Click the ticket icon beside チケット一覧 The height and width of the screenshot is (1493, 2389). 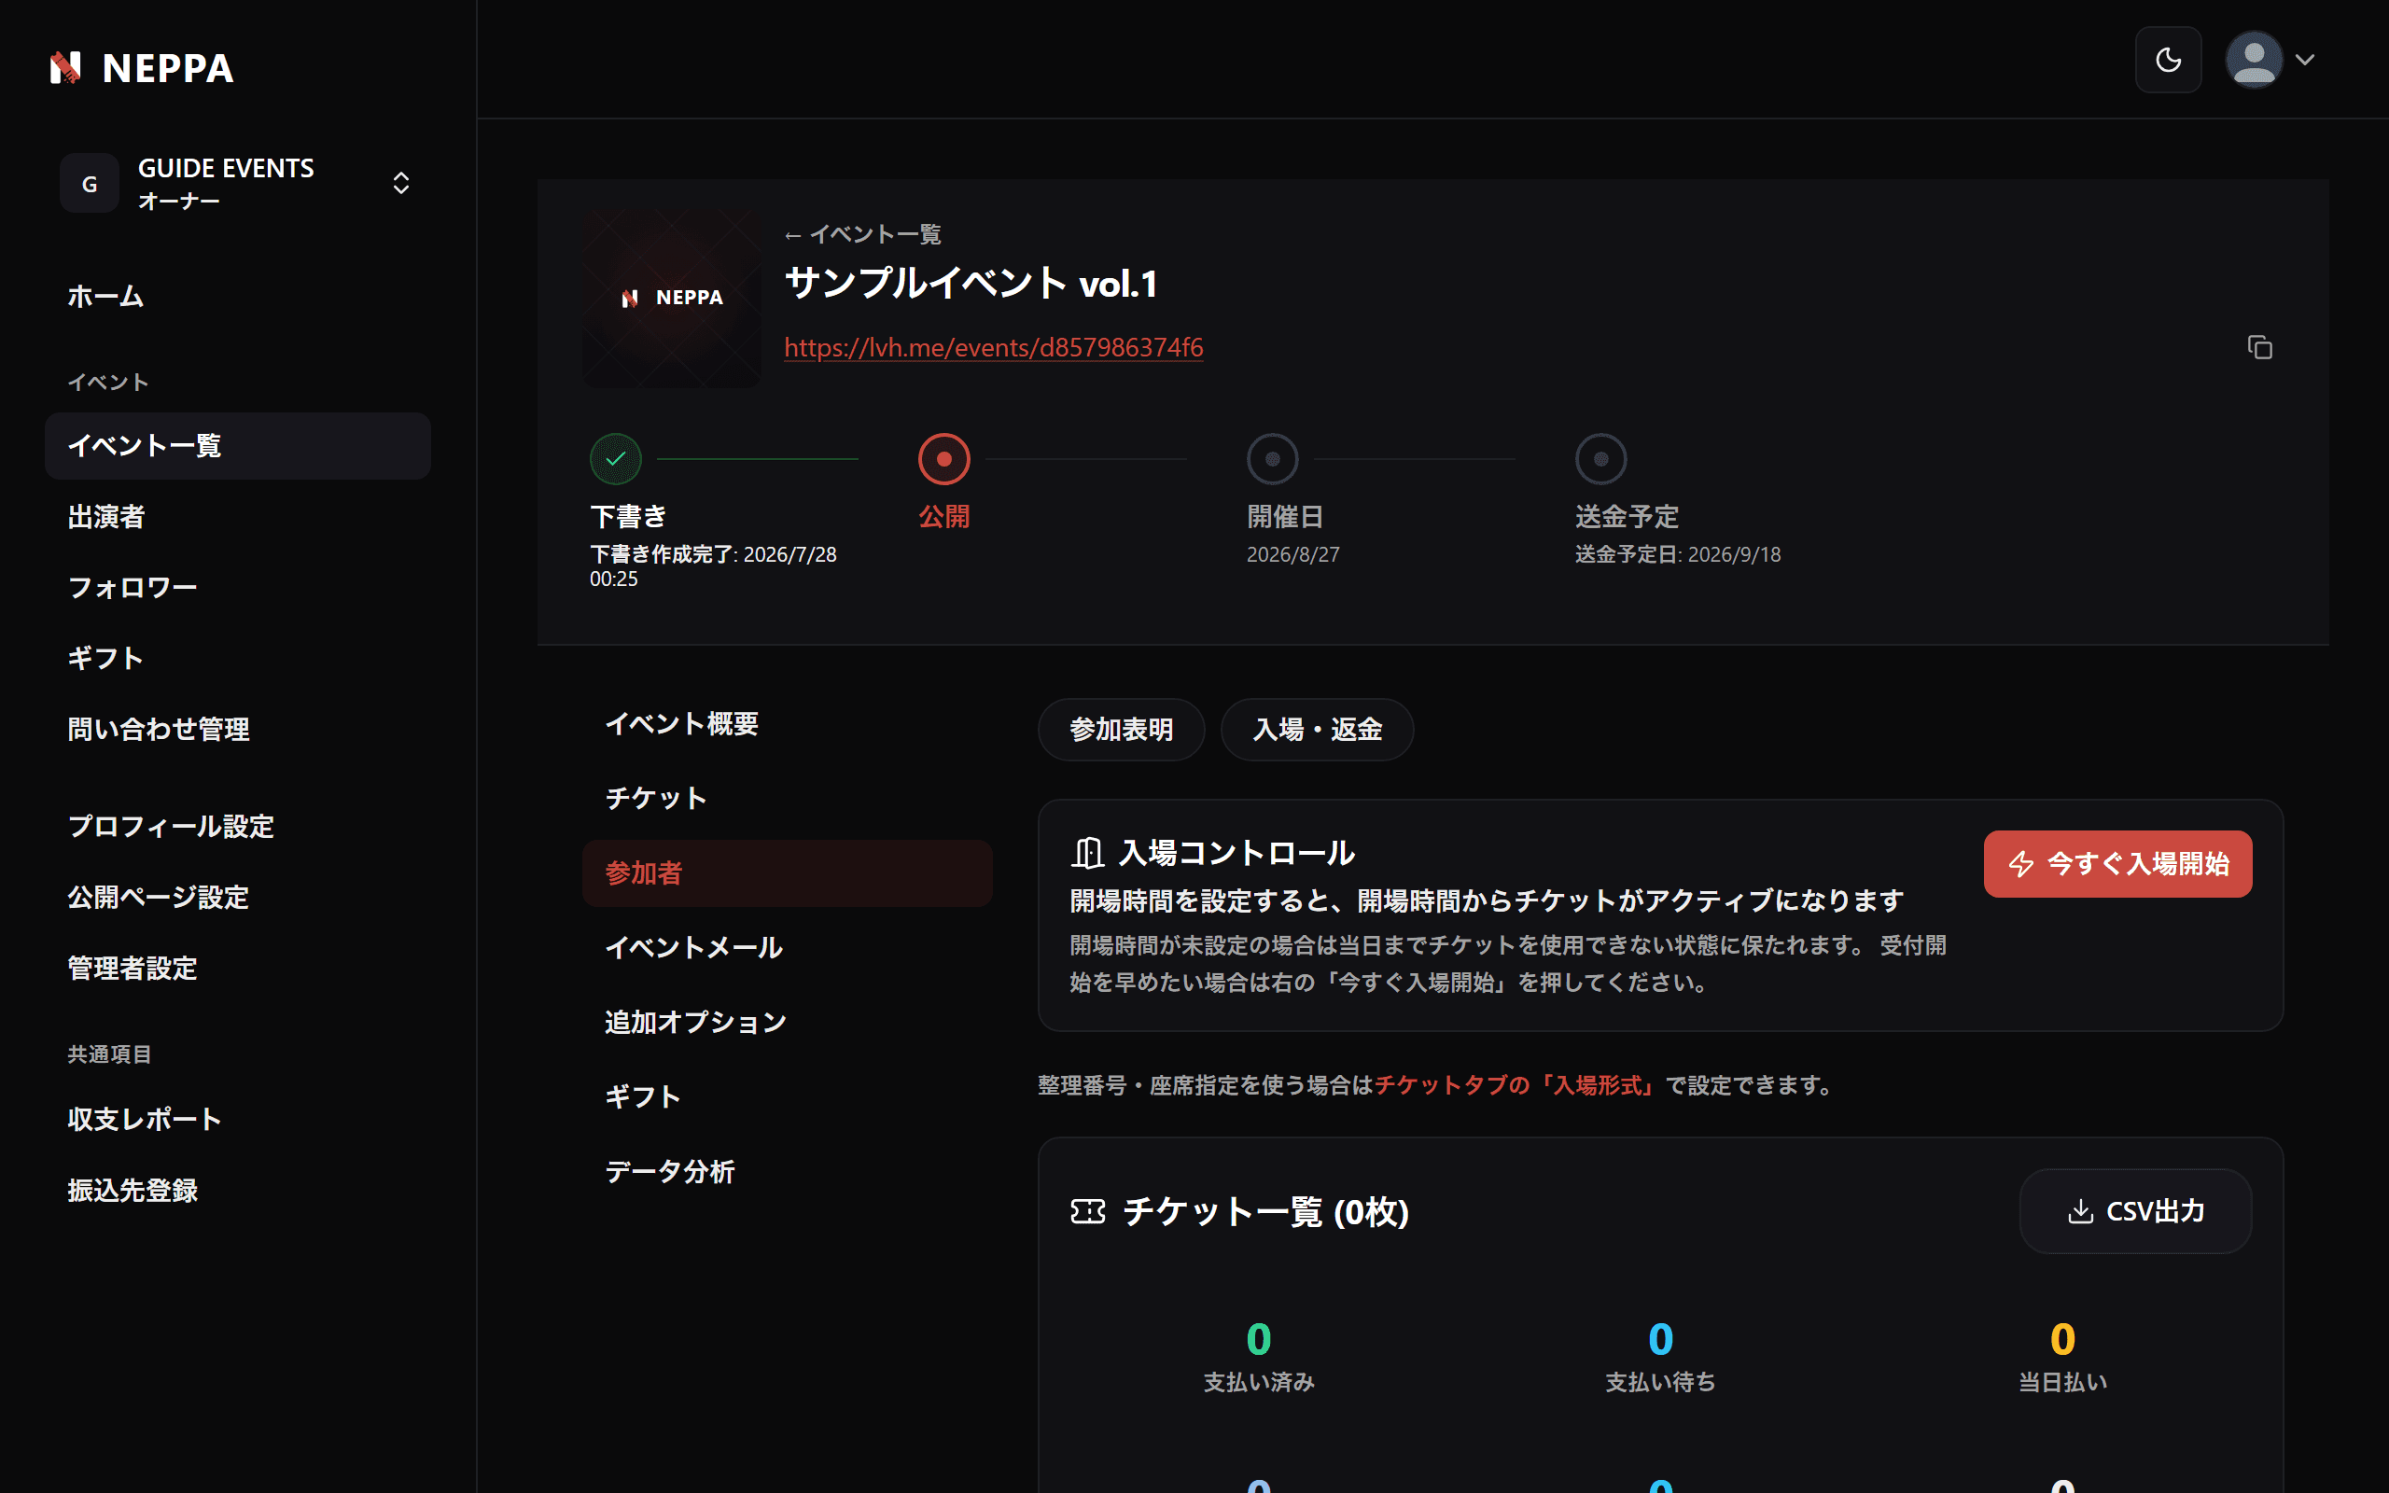(x=1088, y=1211)
